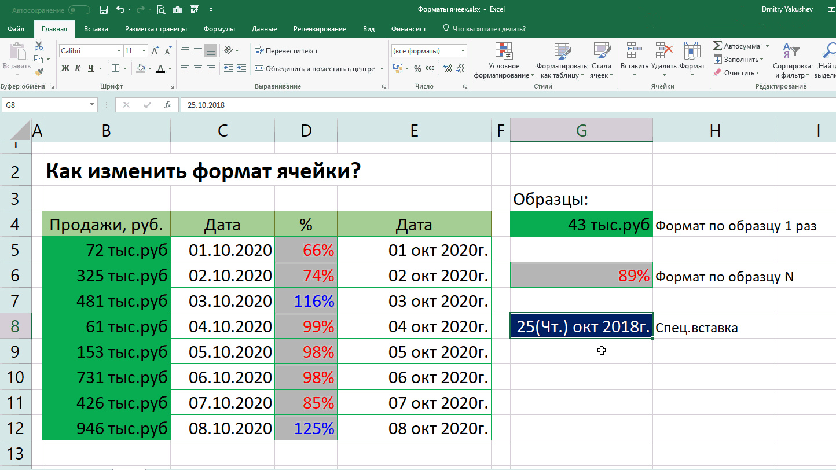Open Стили ячеек gallery
The height and width of the screenshot is (470, 836).
(602, 60)
